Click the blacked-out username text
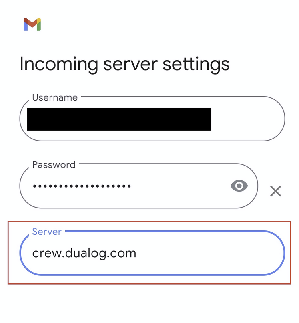Screen dimensions: 299x323 coord(119,119)
